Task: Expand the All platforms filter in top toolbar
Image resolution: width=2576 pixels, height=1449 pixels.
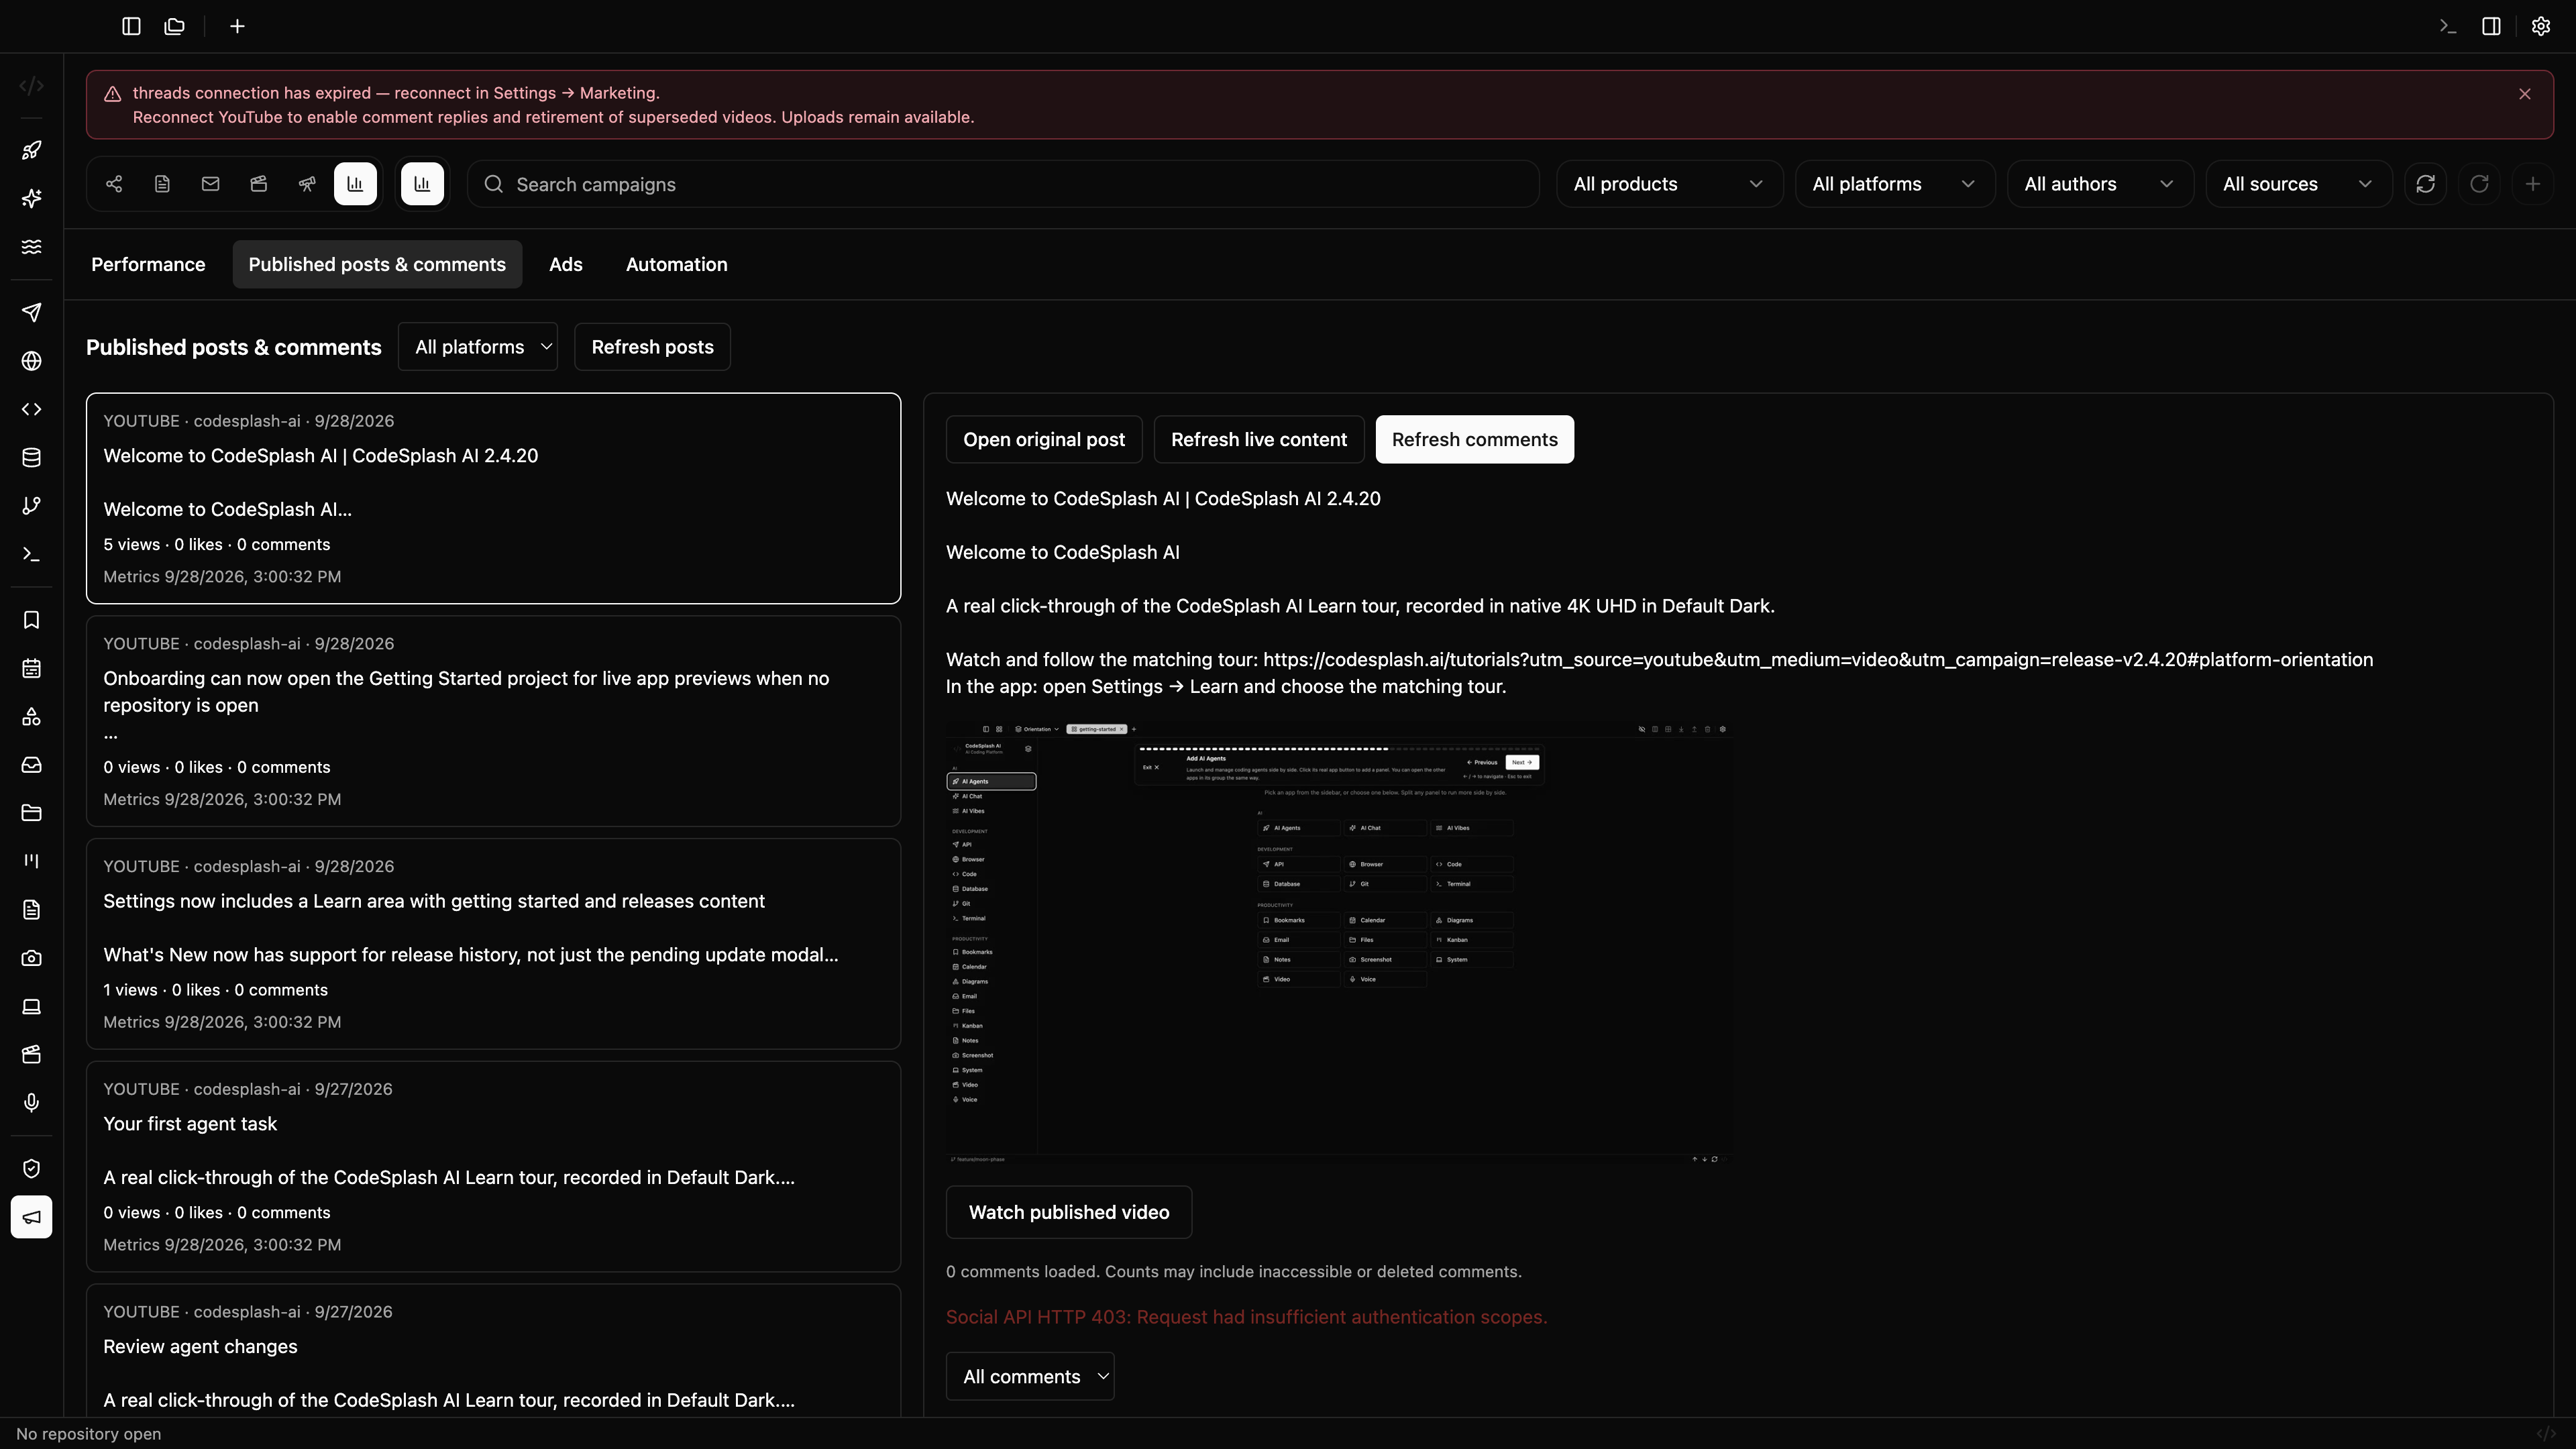Action: click(x=1894, y=184)
